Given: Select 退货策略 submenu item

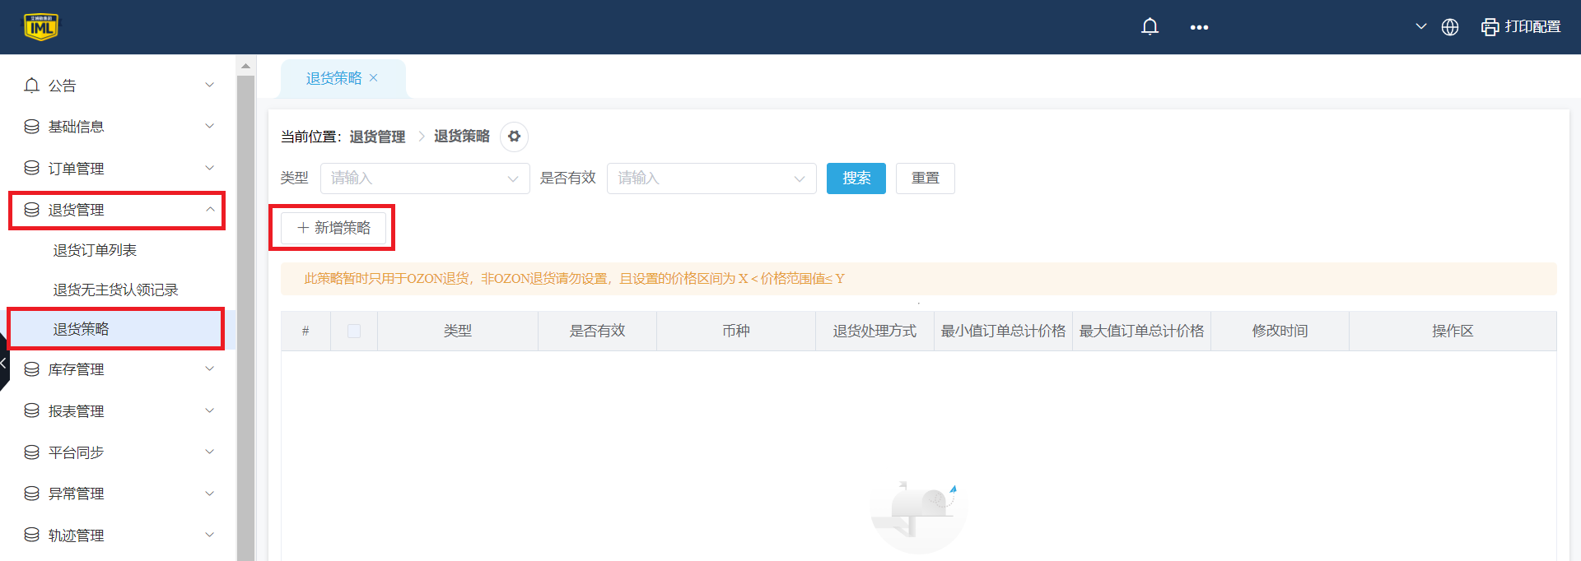Looking at the screenshot, I should [118, 329].
